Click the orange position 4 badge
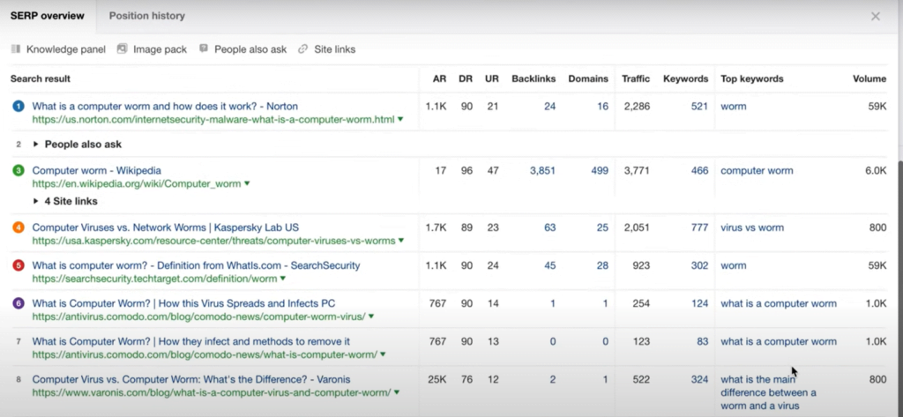The image size is (903, 417). coord(19,227)
